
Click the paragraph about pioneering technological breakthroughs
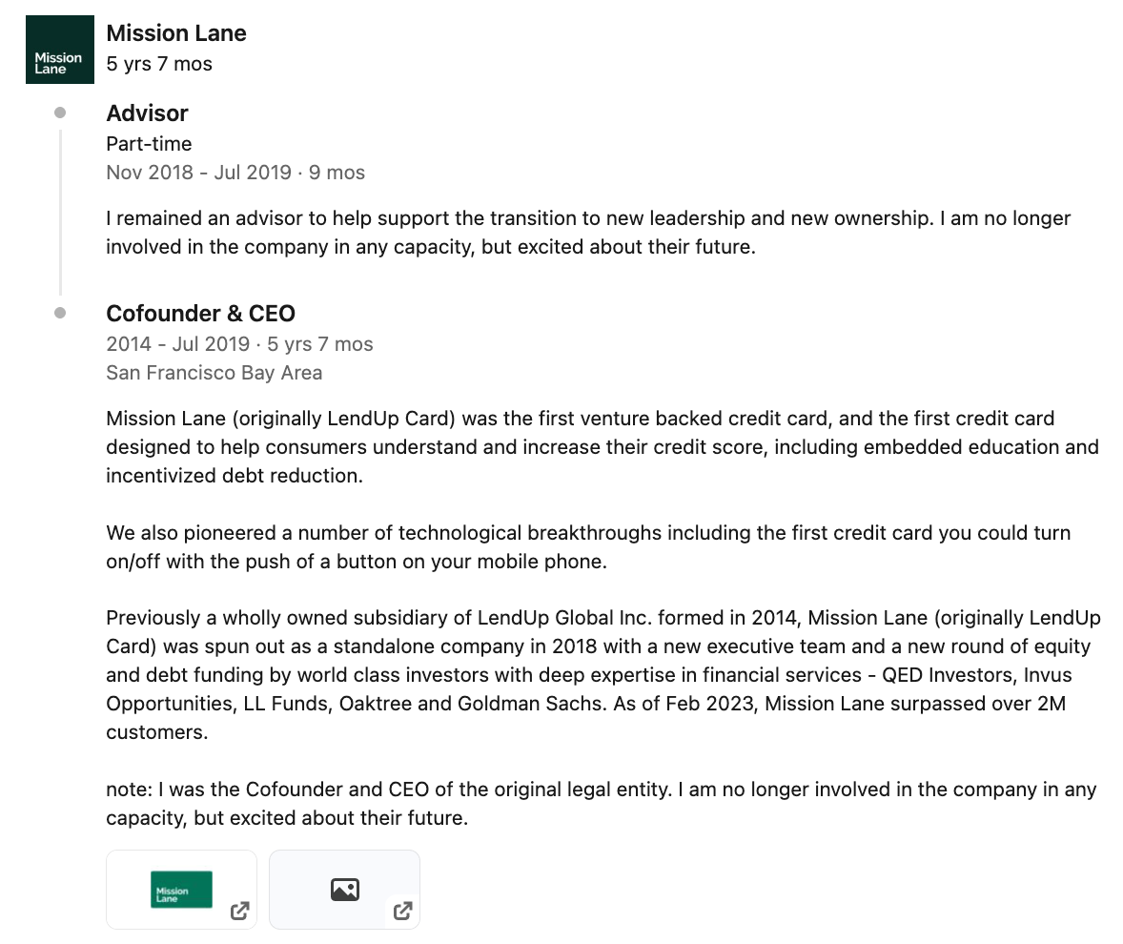[588, 546]
